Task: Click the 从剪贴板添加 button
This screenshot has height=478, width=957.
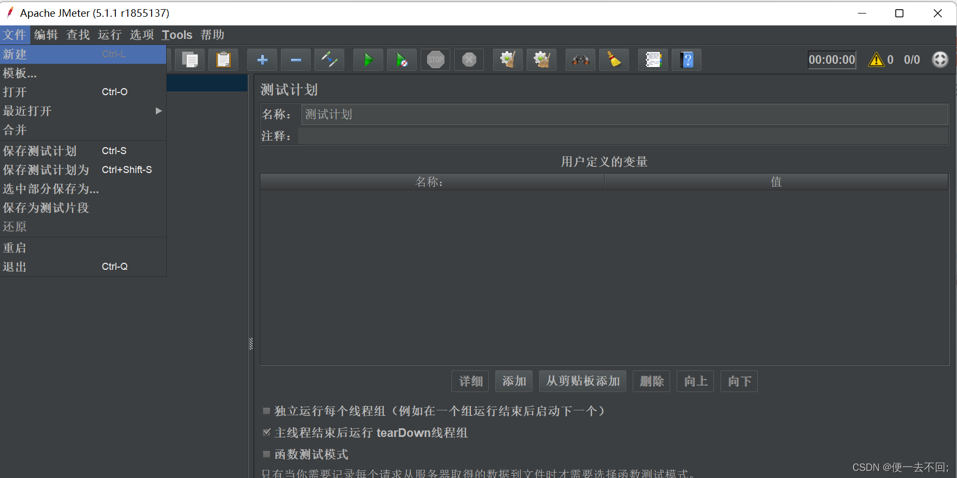Action: click(583, 381)
